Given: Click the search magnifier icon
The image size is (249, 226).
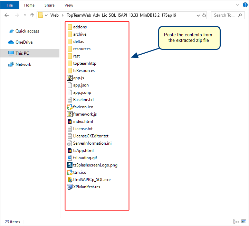Looking at the screenshot, I should click(x=240, y=15).
